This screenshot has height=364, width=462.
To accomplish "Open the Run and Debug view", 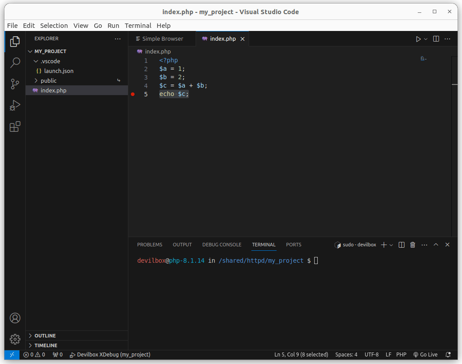I will [15, 105].
